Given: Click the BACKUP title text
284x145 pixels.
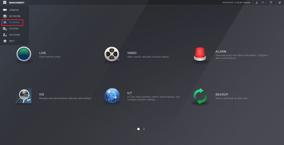Looking at the screenshot, I should click(x=222, y=94).
